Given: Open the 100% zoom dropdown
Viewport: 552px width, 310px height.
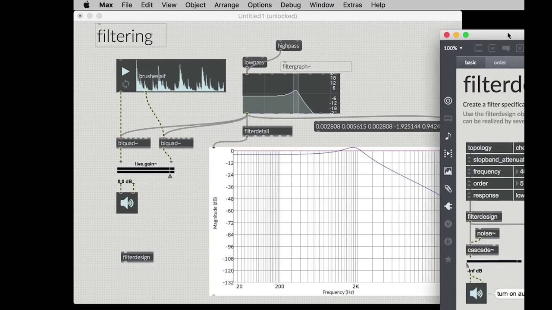Looking at the screenshot, I should click(453, 48).
